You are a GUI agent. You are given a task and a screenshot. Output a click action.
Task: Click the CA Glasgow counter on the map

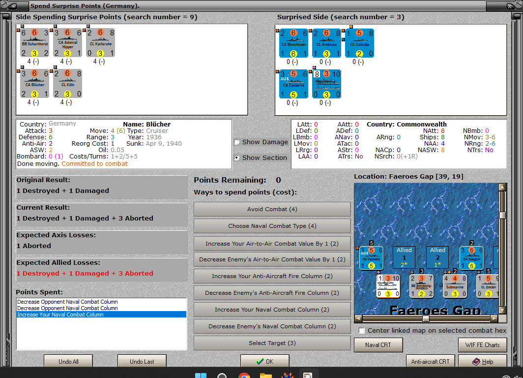[471, 258]
